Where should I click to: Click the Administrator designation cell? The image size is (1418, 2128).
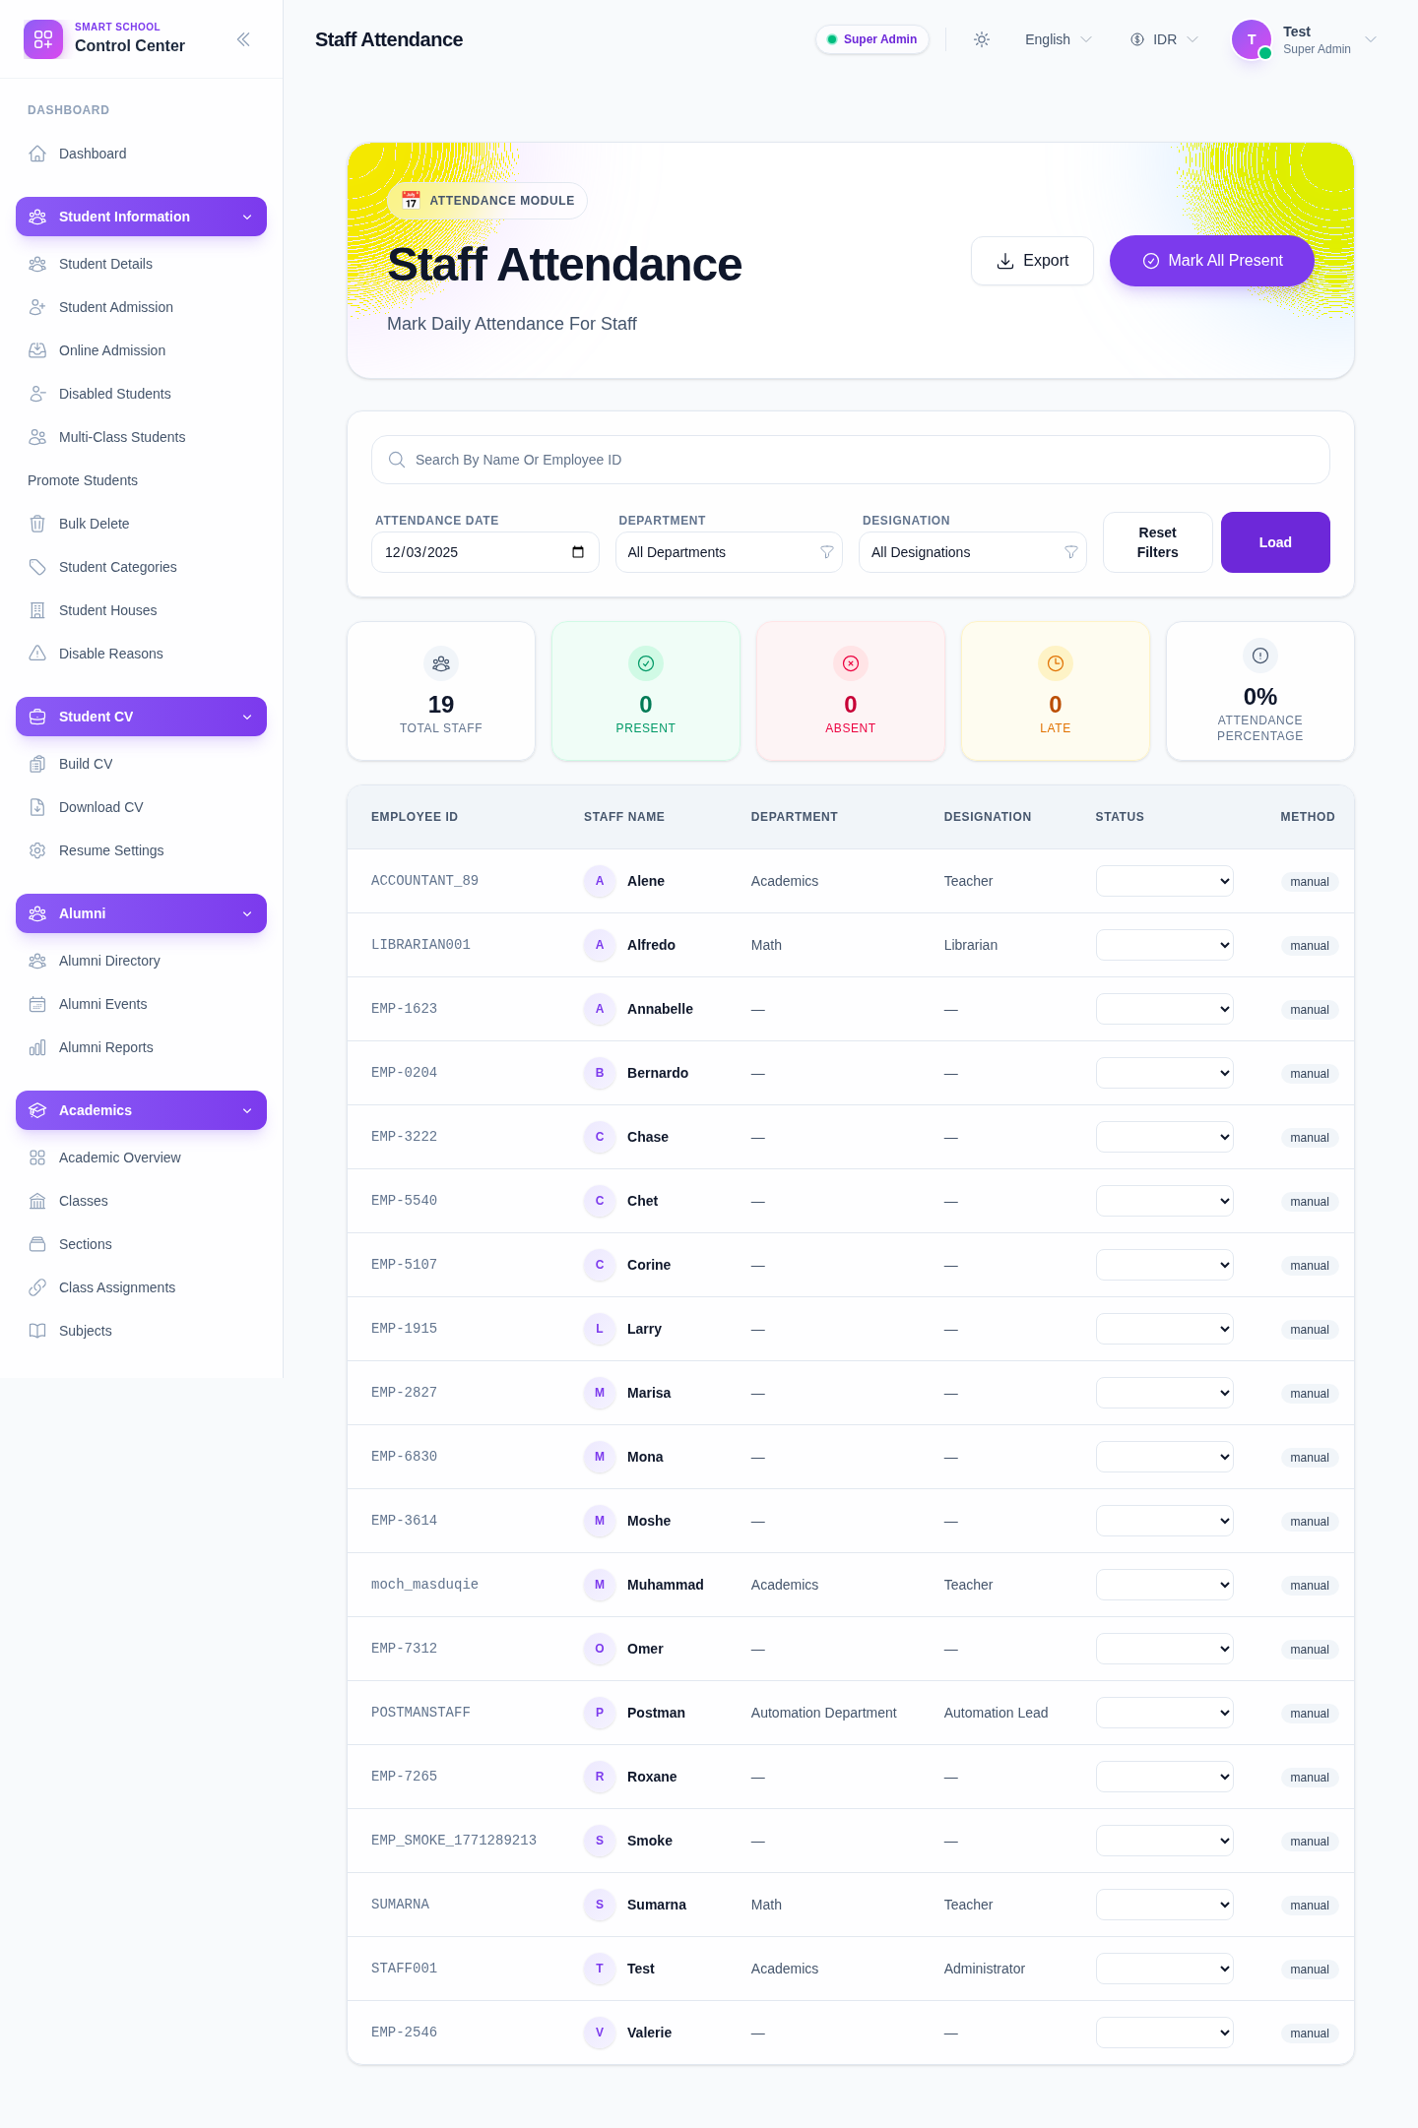click(985, 1969)
